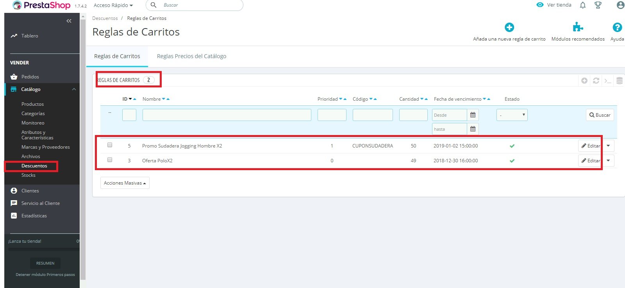625x288 pixels.
Task: Open Productos submenu item
Action: click(32, 104)
